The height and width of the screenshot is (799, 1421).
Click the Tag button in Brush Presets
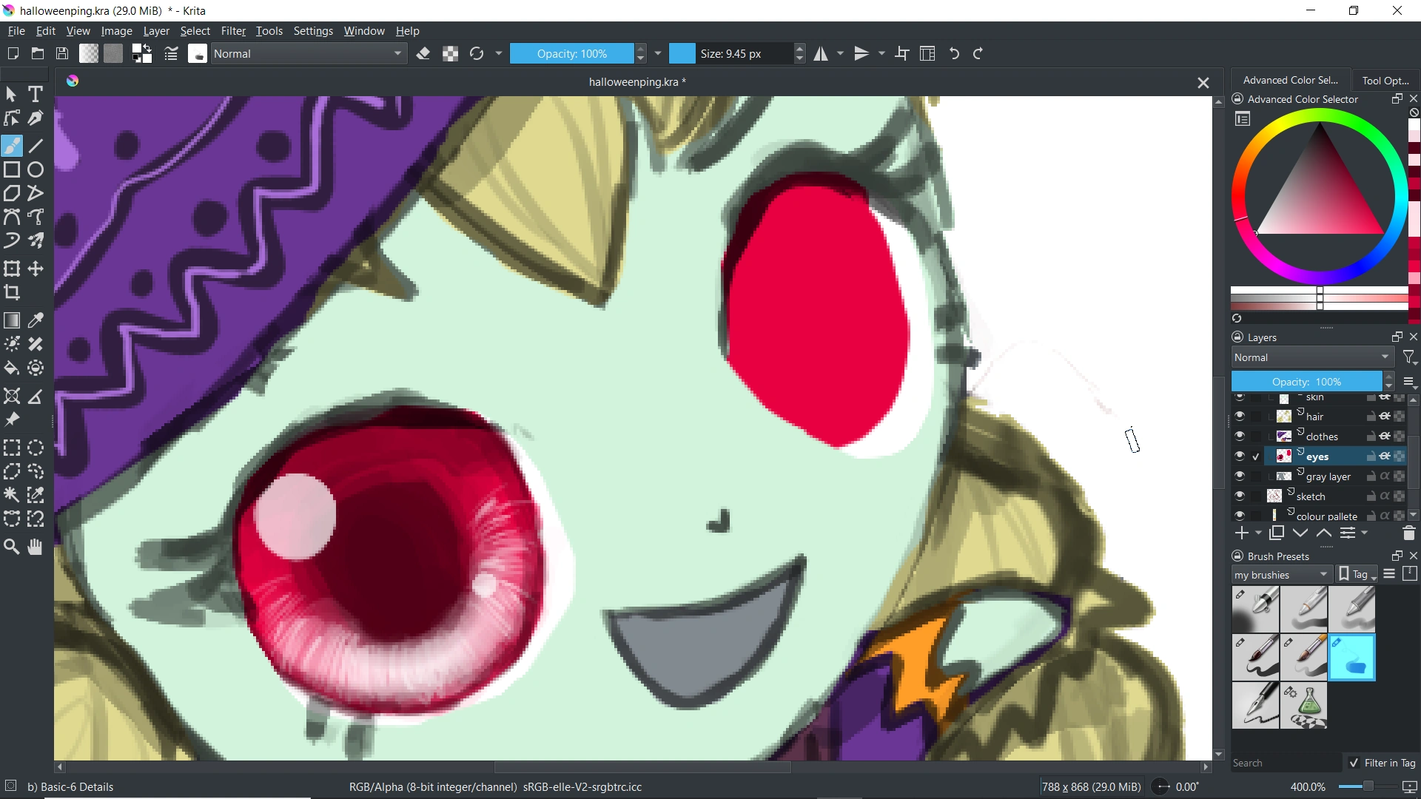click(x=1358, y=575)
